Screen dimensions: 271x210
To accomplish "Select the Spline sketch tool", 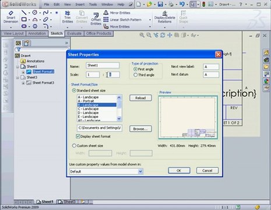I will pos(45,13).
